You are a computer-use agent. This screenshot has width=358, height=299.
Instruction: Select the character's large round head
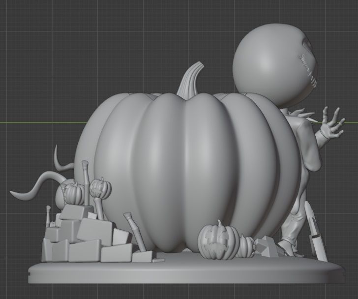point(275,66)
